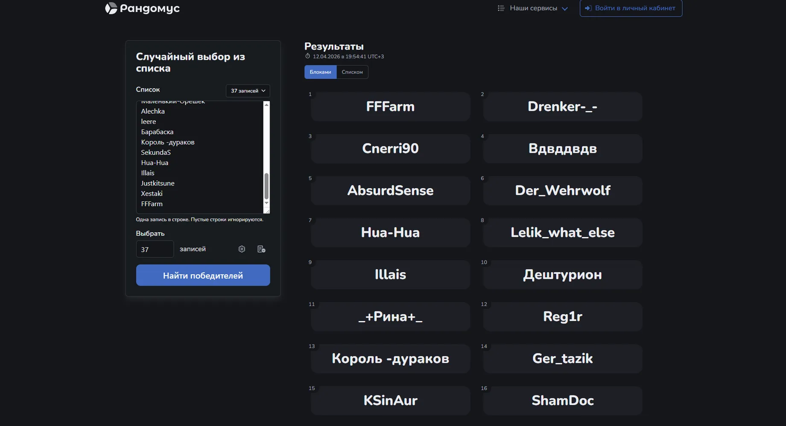786x426 pixels.
Task: Click the Найти победителей button
Action: [x=203, y=275]
